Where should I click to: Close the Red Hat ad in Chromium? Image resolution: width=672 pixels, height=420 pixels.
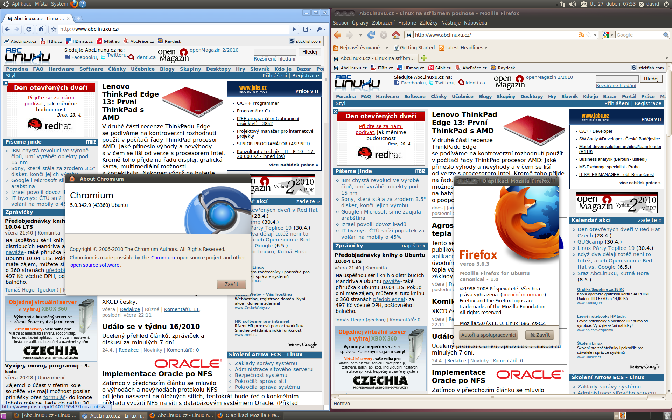(x=6, y=83)
